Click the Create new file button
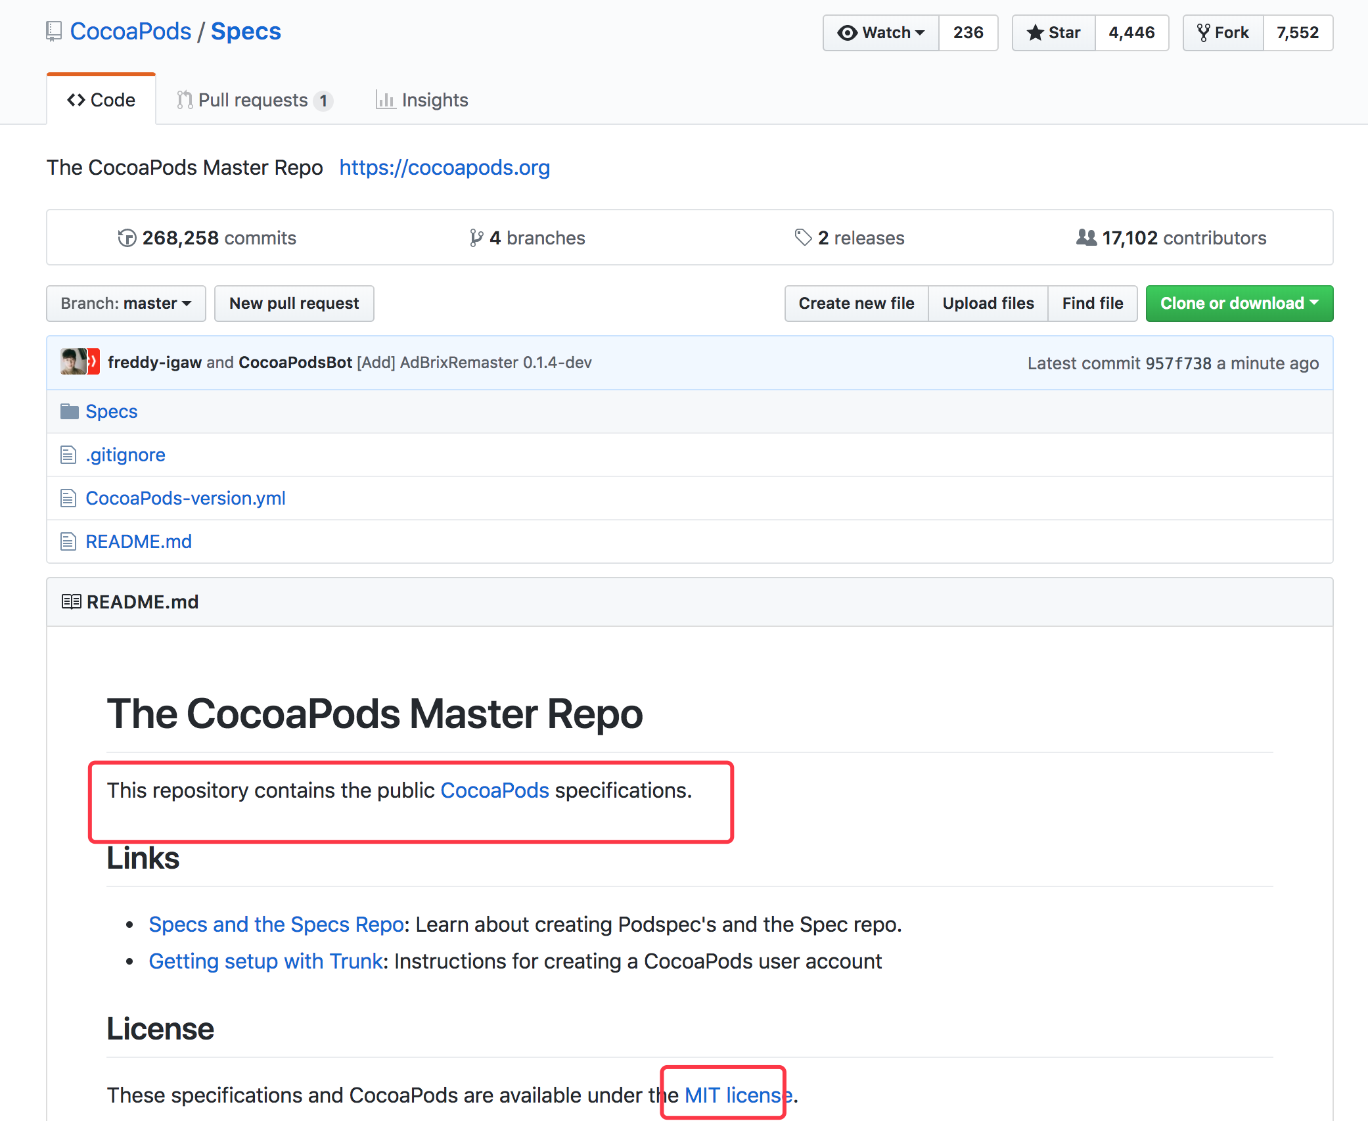1368x1121 pixels. 856,304
